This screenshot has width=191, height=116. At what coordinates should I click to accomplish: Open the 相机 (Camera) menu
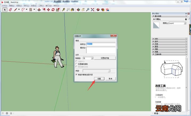tap(26, 6)
